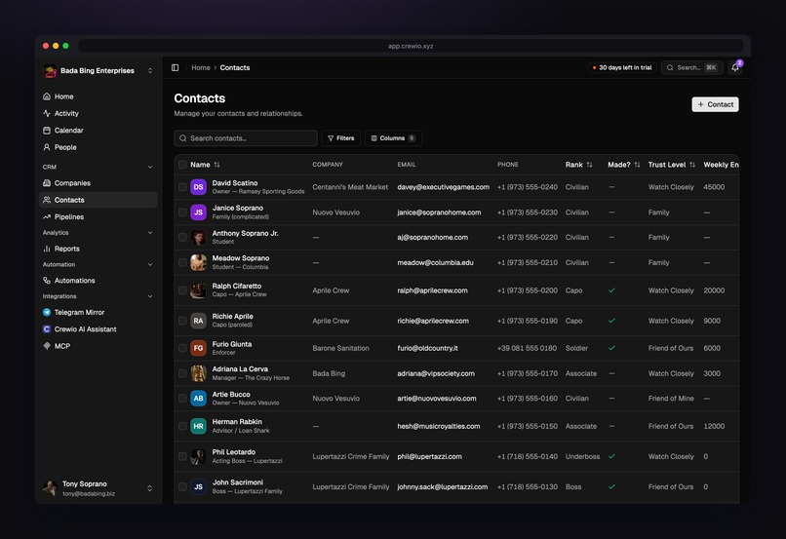The height and width of the screenshot is (539, 786).
Task: Sort by Trust Level column arrows
Action: point(692,165)
